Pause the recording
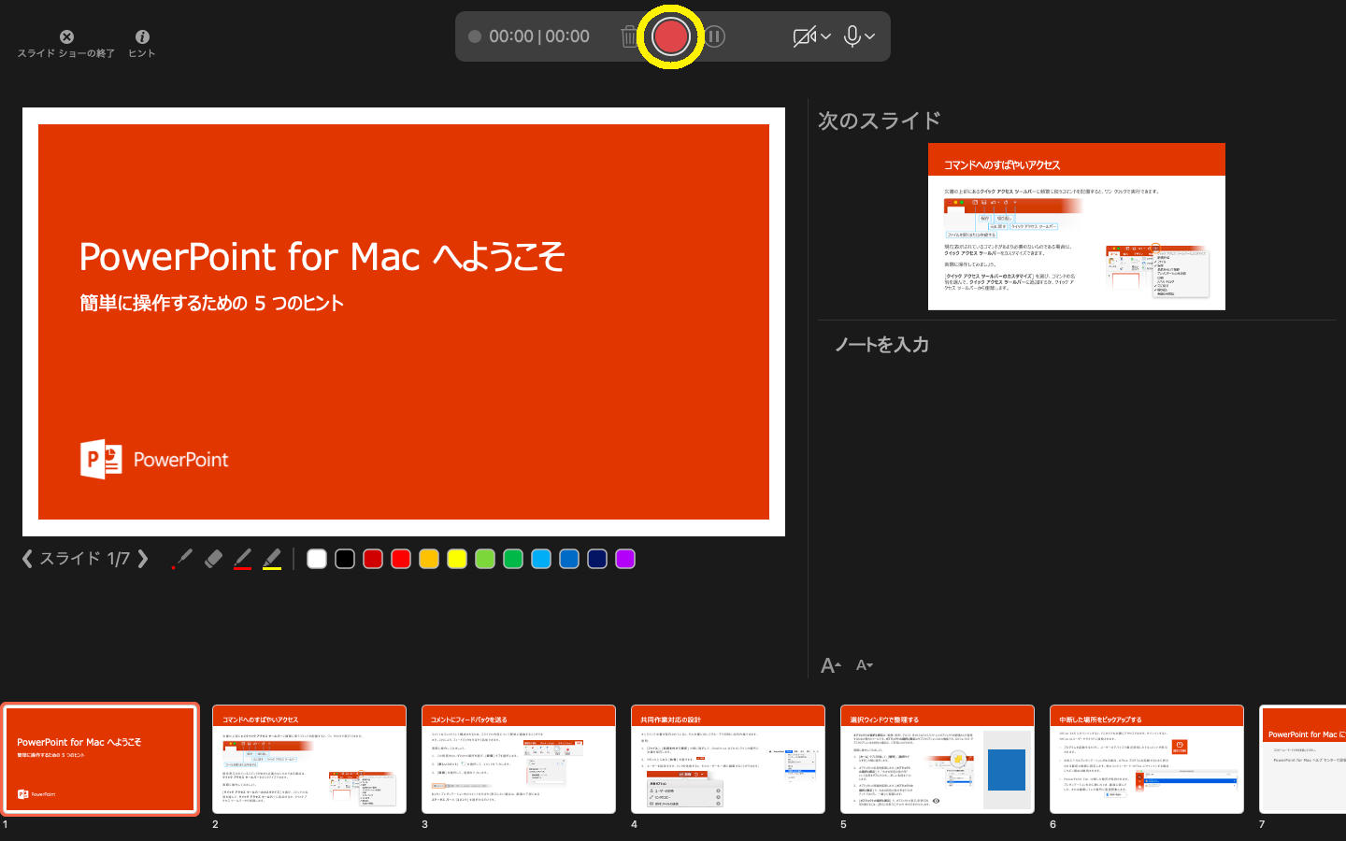The width and height of the screenshot is (1346, 841). (x=714, y=36)
